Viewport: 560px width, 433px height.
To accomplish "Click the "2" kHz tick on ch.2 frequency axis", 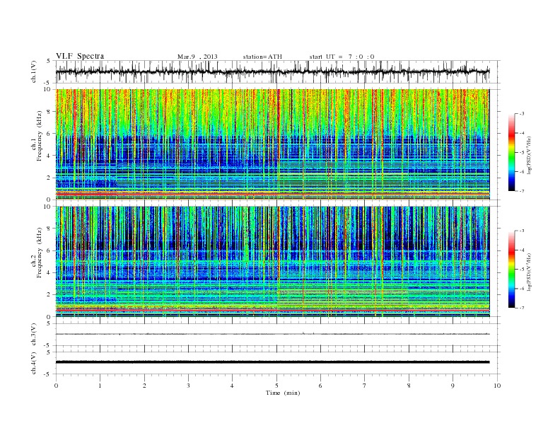I will (x=49, y=295).
